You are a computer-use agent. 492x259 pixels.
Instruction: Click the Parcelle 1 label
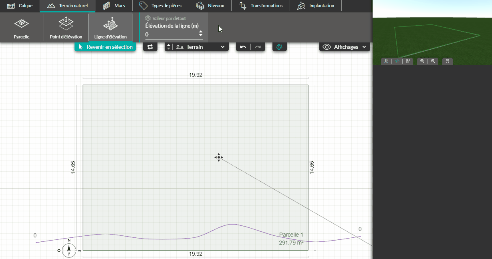point(291,235)
